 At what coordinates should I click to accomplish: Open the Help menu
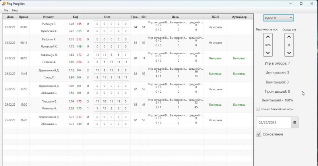click(x=15, y=10)
